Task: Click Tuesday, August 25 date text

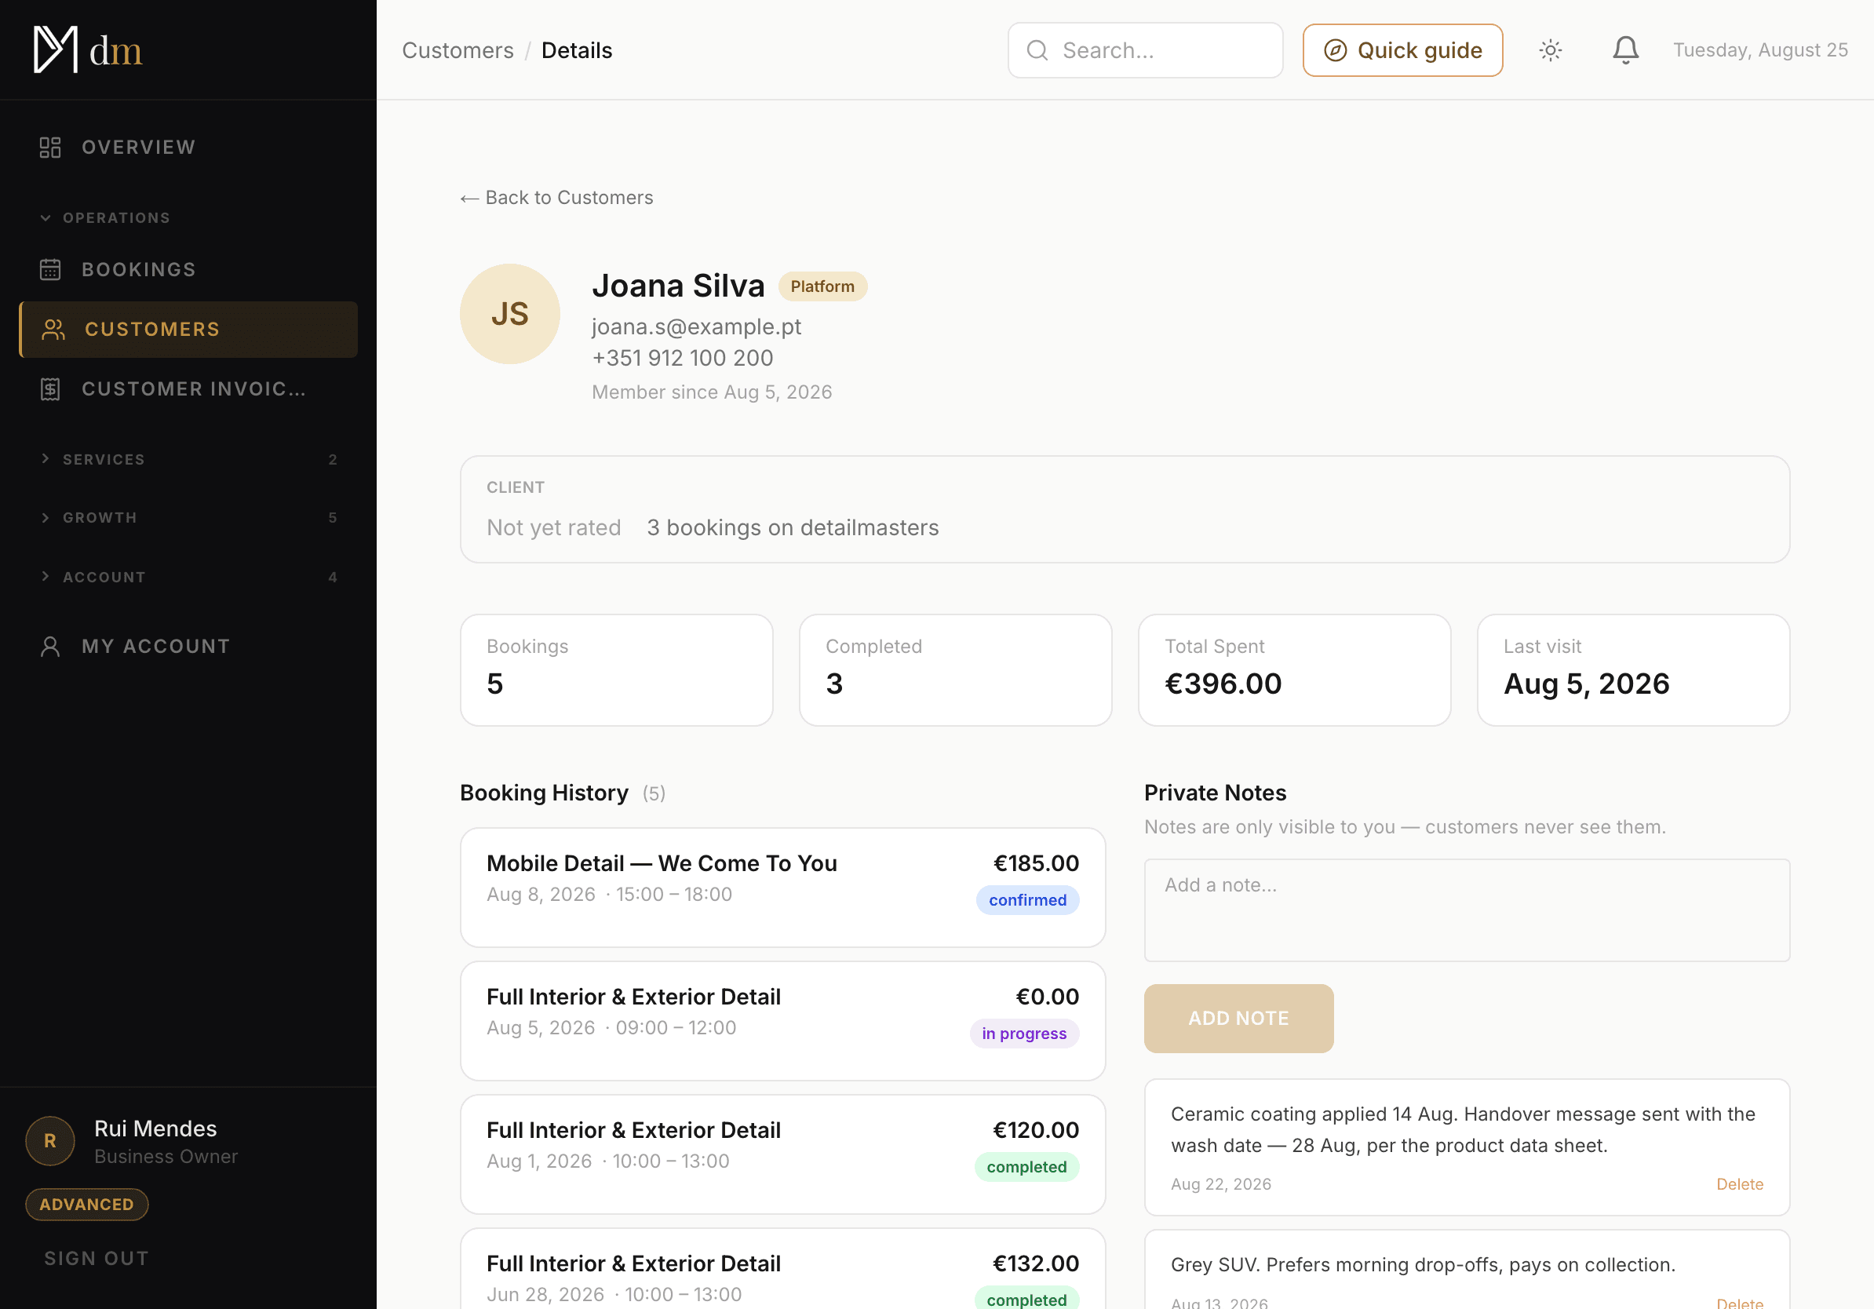Action: click(1760, 50)
